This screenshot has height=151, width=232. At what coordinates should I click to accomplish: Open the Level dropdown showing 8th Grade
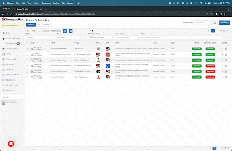point(71,37)
